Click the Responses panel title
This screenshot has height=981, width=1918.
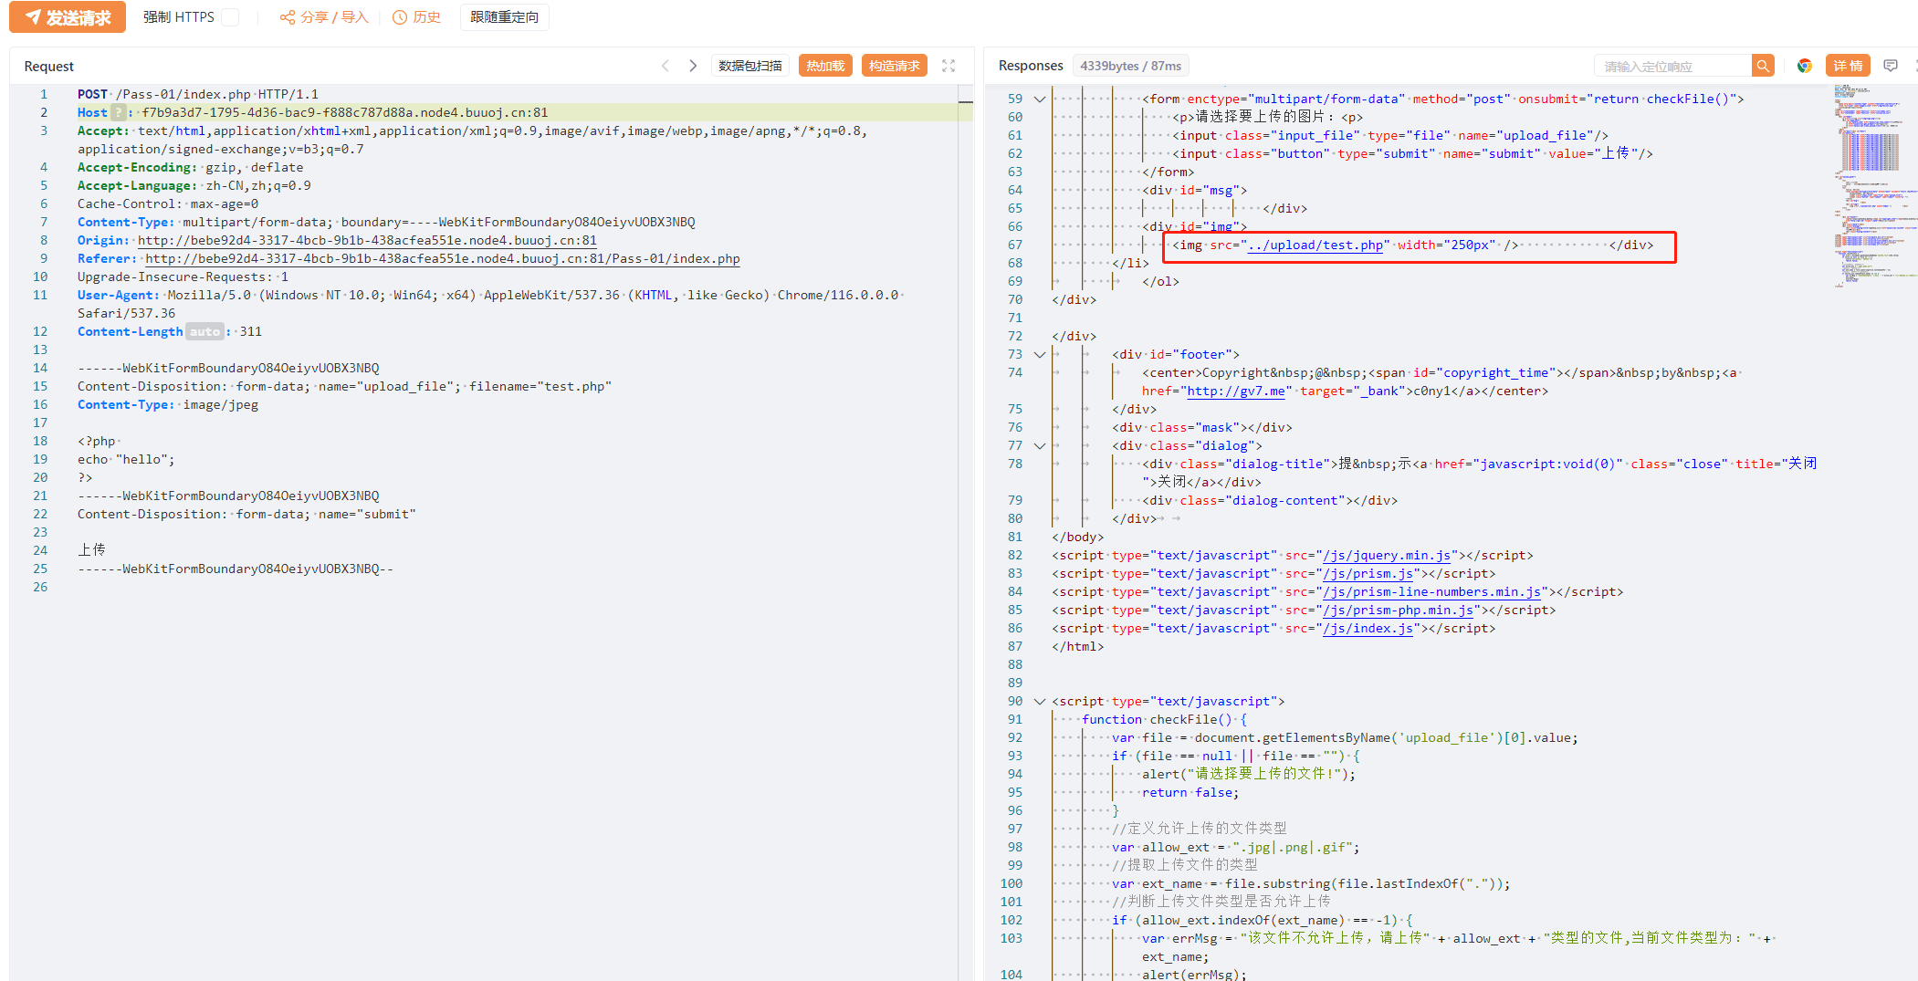click(x=1031, y=66)
